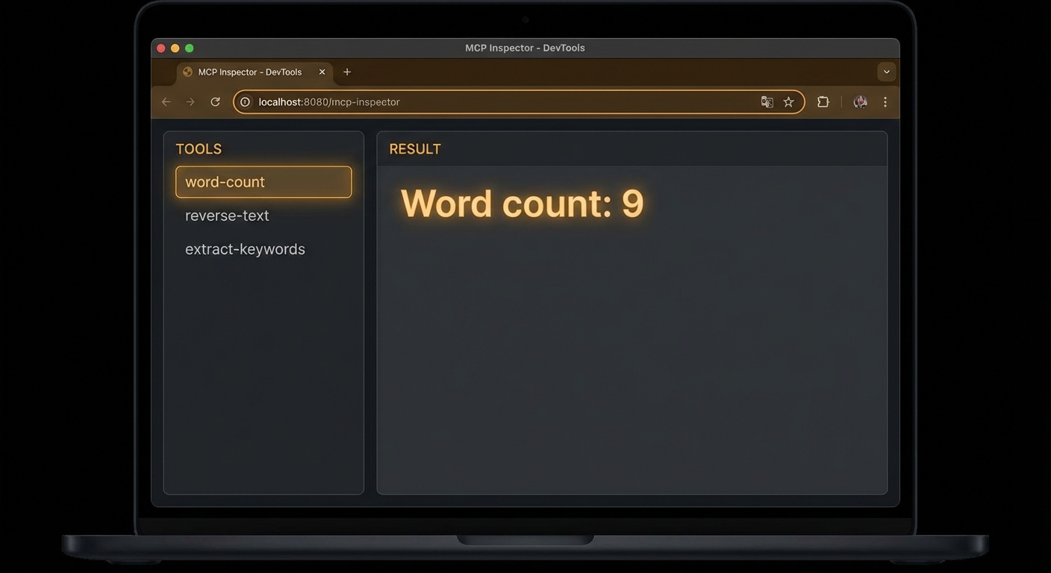Click the Word count: 9 result text

pos(522,203)
